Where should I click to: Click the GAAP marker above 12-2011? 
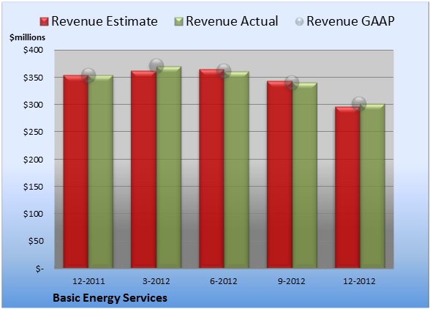[x=88, y=75]
